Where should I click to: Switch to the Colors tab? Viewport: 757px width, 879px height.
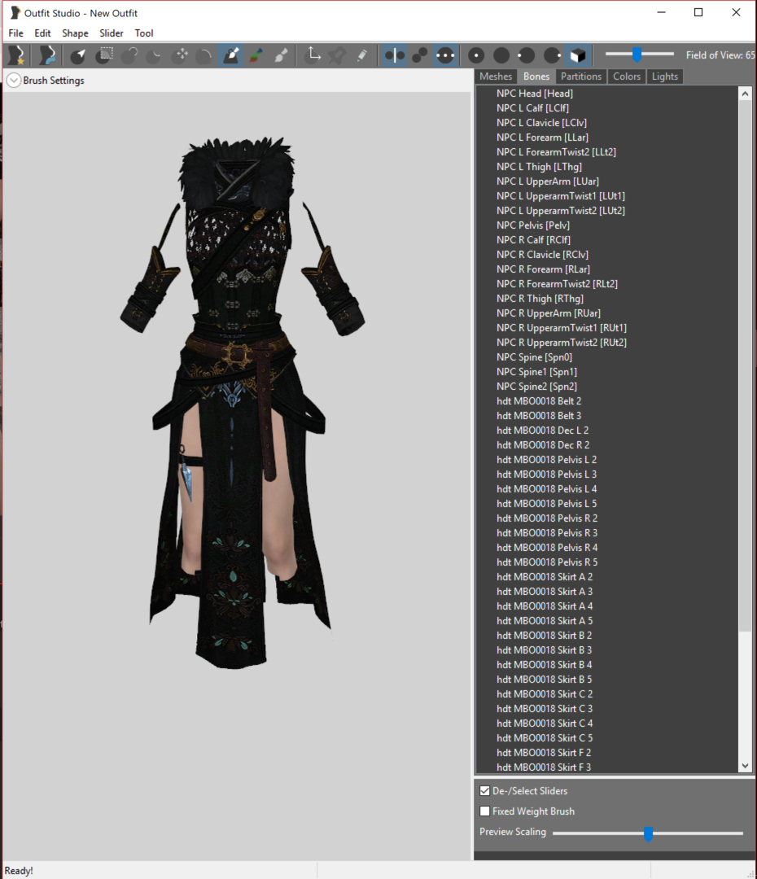coord(626,77)
